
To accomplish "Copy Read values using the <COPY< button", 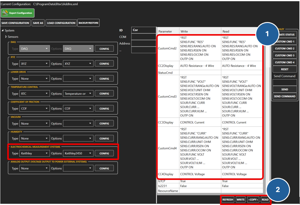I will [x=253, y=200].
